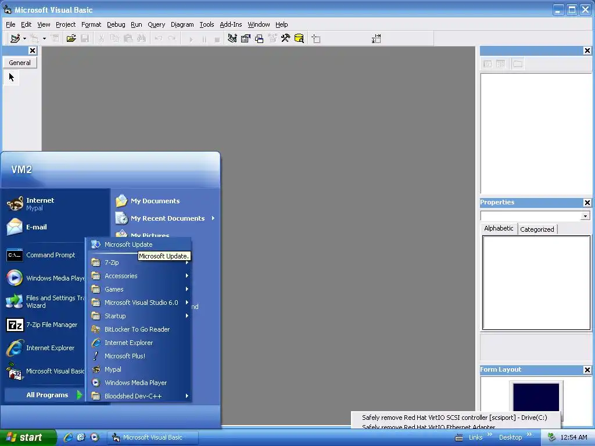595x446 pixels.
Task: Open the Data View Window toolbar icon
Action: click(299, 38)
